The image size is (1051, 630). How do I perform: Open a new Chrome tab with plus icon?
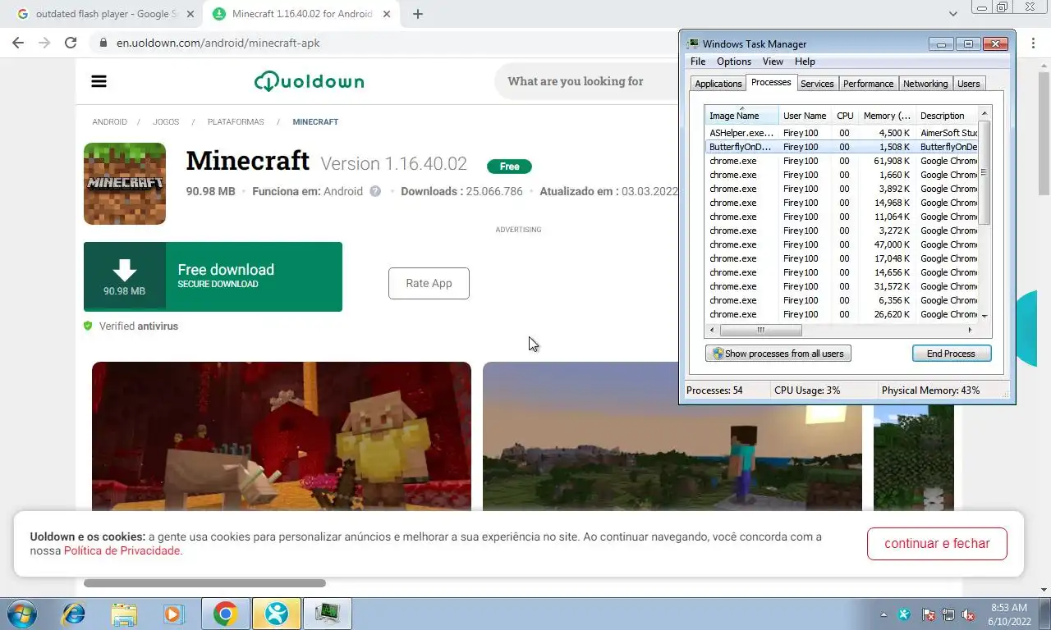point(418,14)
